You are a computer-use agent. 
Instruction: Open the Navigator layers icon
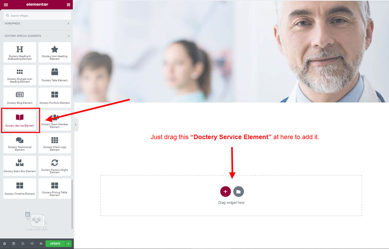pos(14,244)
